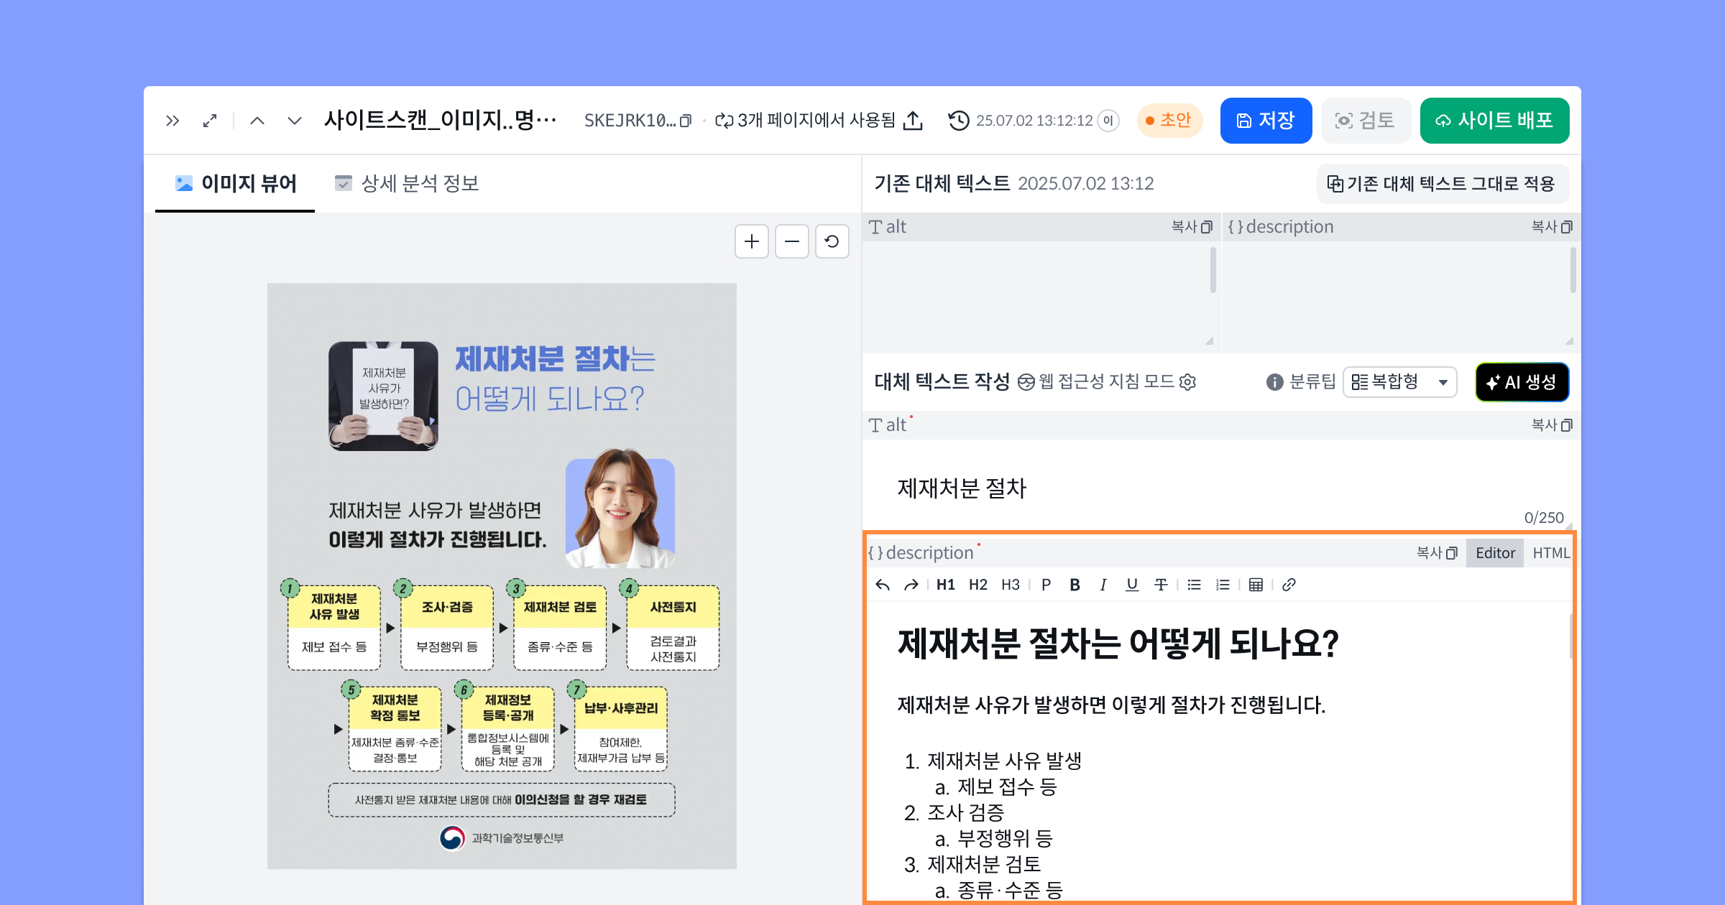This screenshot has width=1725, height=905.
Task: Copy the new alt text field
Action: pos(1552,425)
